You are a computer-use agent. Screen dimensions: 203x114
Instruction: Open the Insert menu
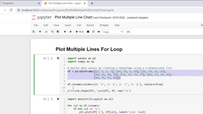68,25
